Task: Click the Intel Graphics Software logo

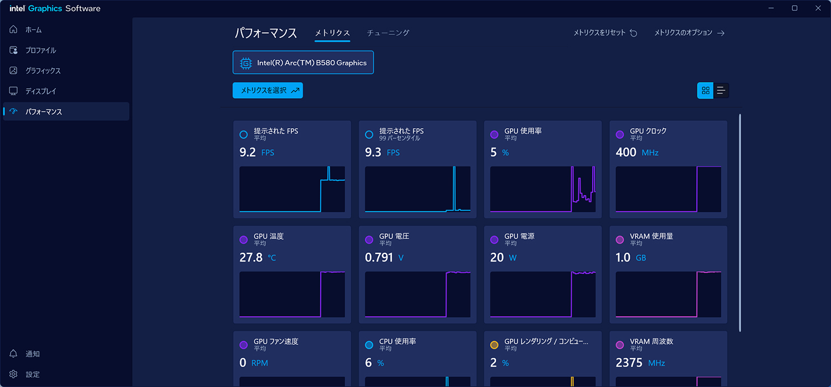Action: [x=55, y=8]
